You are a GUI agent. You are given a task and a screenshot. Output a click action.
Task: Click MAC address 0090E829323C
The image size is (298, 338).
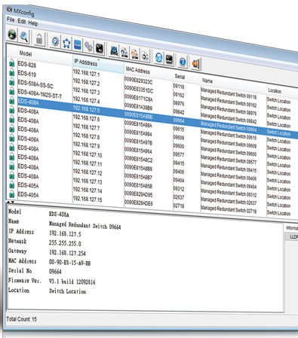(x=138, y=81)
